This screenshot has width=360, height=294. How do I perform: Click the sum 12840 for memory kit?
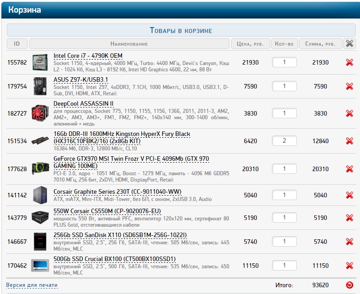320,141
